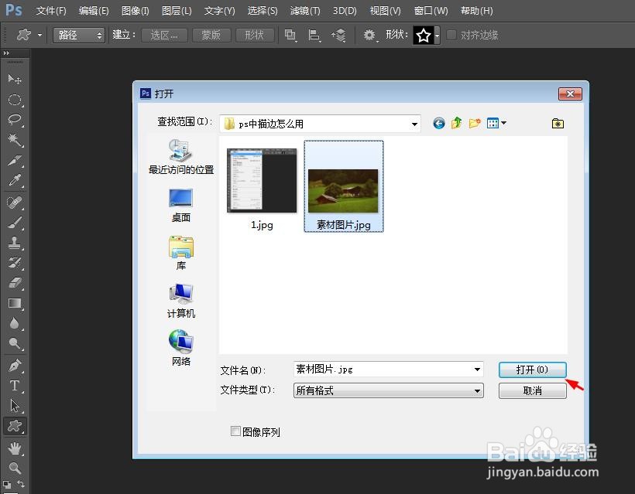Click path arrangement icon in options bar
This screenshot has width=635, height=494.
coord(338,35)
